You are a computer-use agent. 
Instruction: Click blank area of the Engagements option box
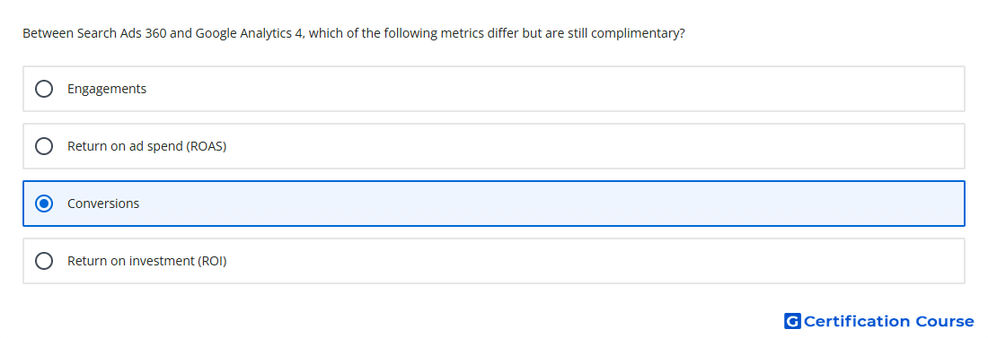click(554, 89)
